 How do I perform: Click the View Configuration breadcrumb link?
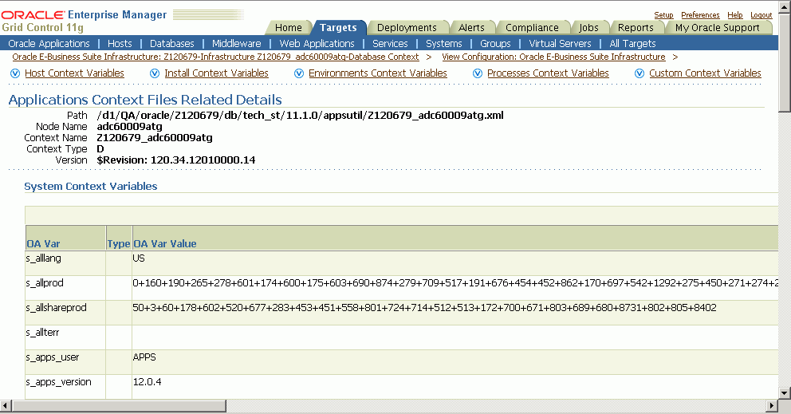553,57
